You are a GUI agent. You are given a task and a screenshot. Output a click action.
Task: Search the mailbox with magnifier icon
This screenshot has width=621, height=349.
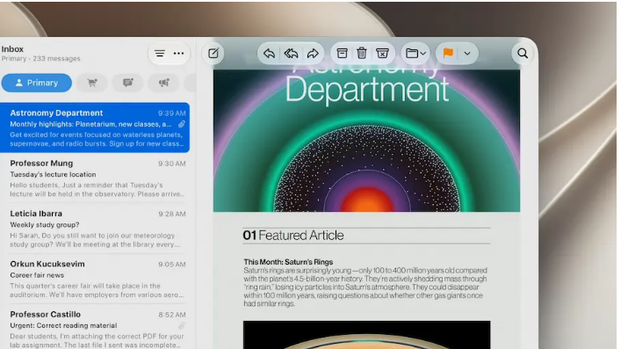(x=523, y=53)
